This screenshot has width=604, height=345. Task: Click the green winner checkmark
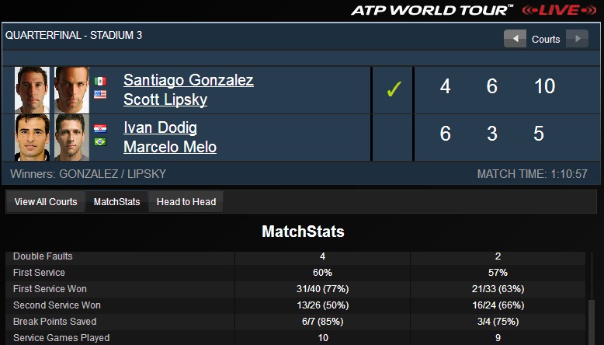coord(394,89)
